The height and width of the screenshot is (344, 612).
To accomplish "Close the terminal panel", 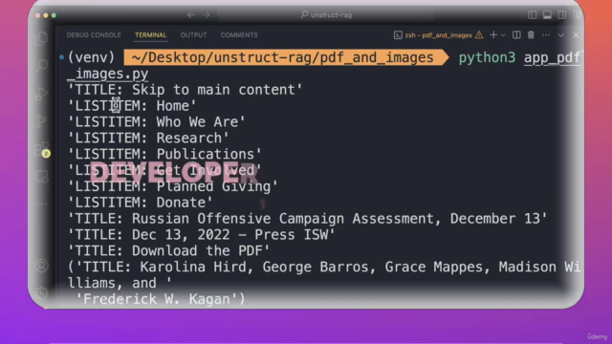I will 576,35.
